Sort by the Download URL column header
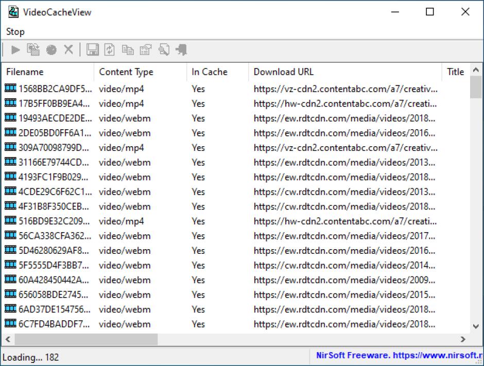Viewport: 484px width, 366px height. pyautogui.click(x=345, y=72)
